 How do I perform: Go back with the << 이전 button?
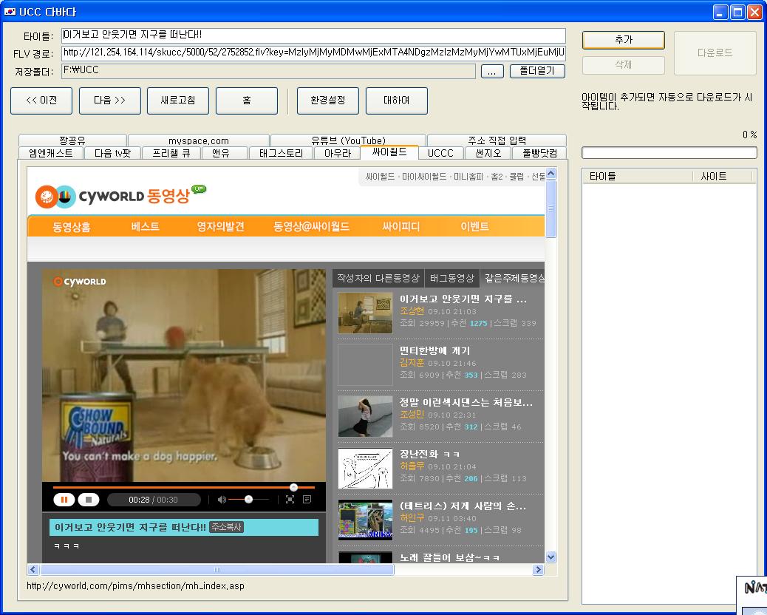[41, 101]
